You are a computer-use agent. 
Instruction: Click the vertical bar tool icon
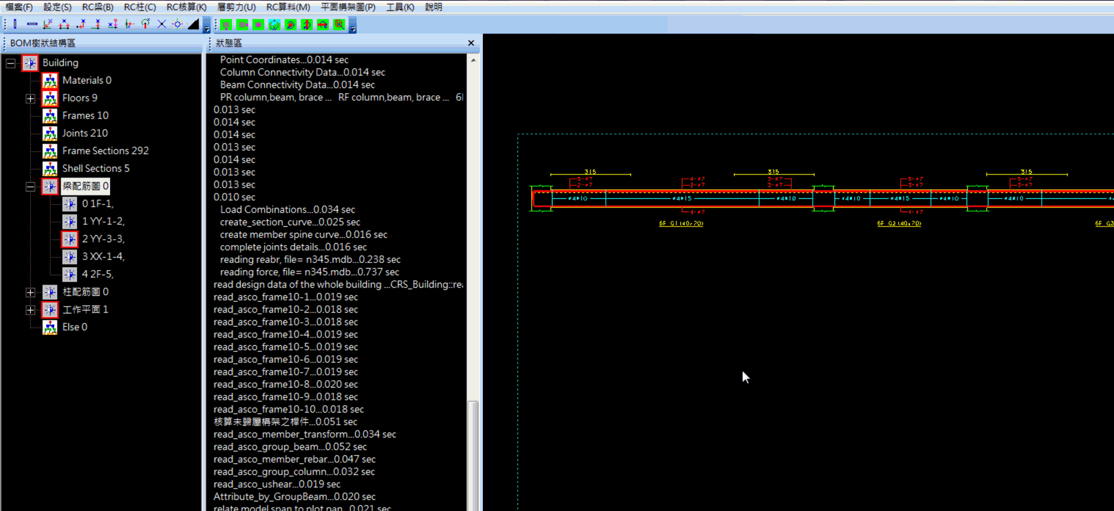tap(16, 25)
